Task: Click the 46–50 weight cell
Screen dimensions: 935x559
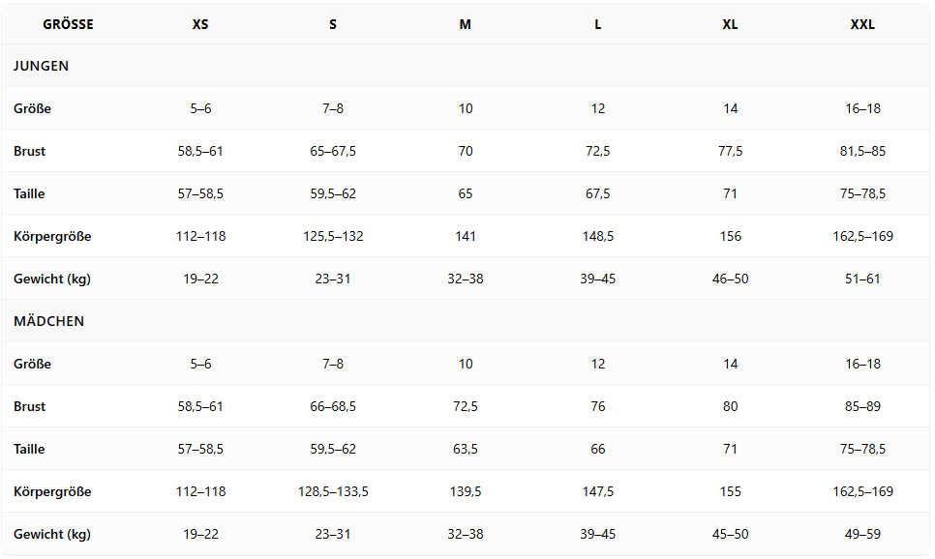Action: point(730,279)
